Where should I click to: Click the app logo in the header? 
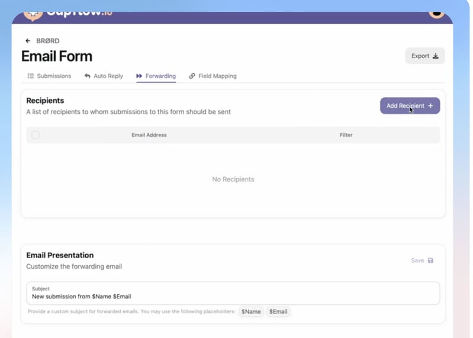tap(33, 14)
